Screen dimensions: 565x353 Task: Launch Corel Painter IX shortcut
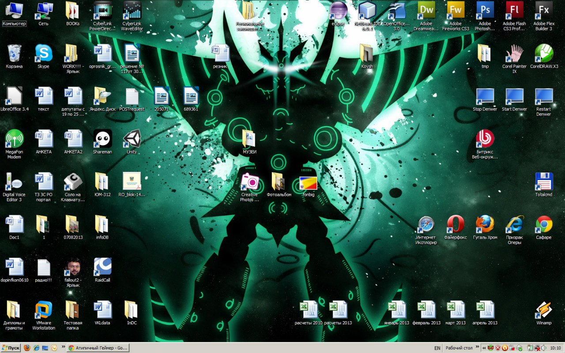pos(514,59)
